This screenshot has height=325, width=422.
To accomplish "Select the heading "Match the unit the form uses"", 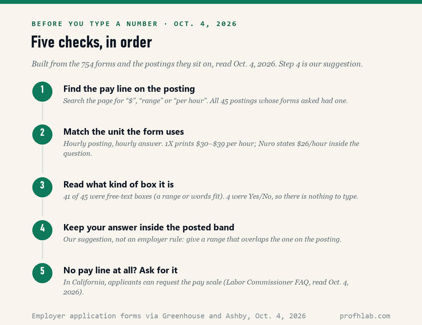I will click(123, 132).
